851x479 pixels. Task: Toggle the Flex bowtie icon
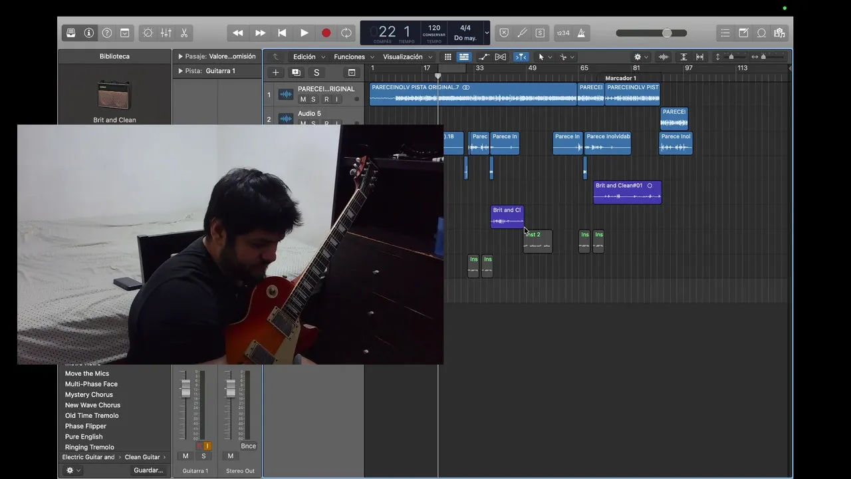coord(501,57)
